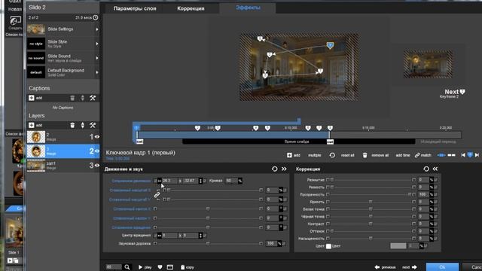482x271 pixels.
Task: Click the add time button
Action: click(403, 155)
